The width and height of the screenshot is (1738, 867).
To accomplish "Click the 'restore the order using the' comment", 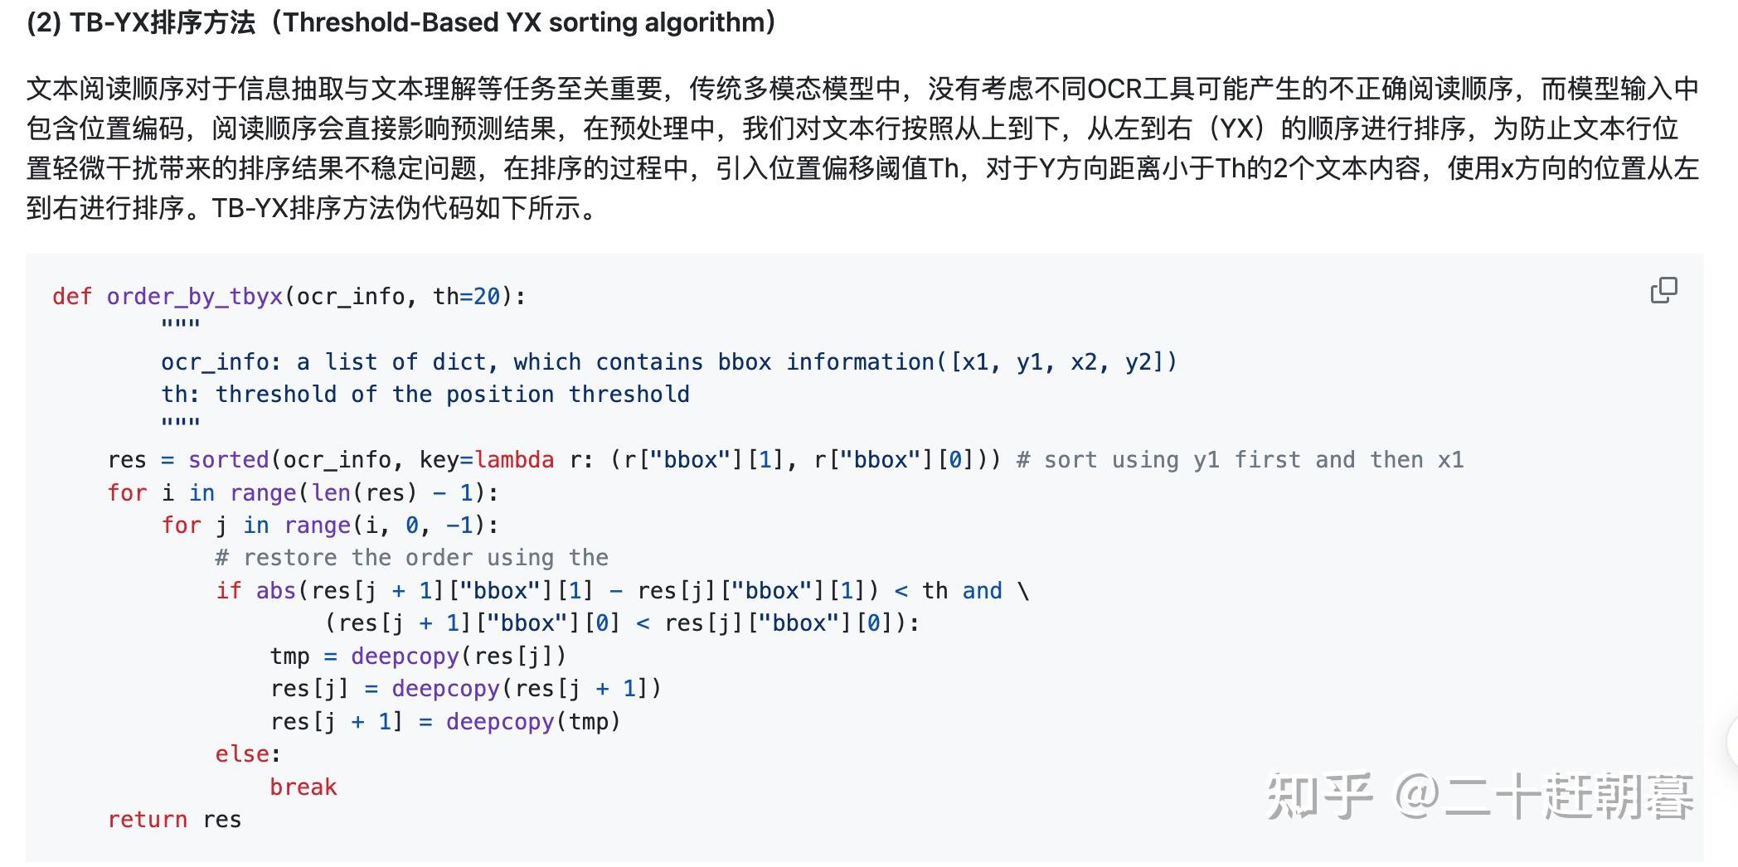I will pyautogui.click(x=412, y=558).
